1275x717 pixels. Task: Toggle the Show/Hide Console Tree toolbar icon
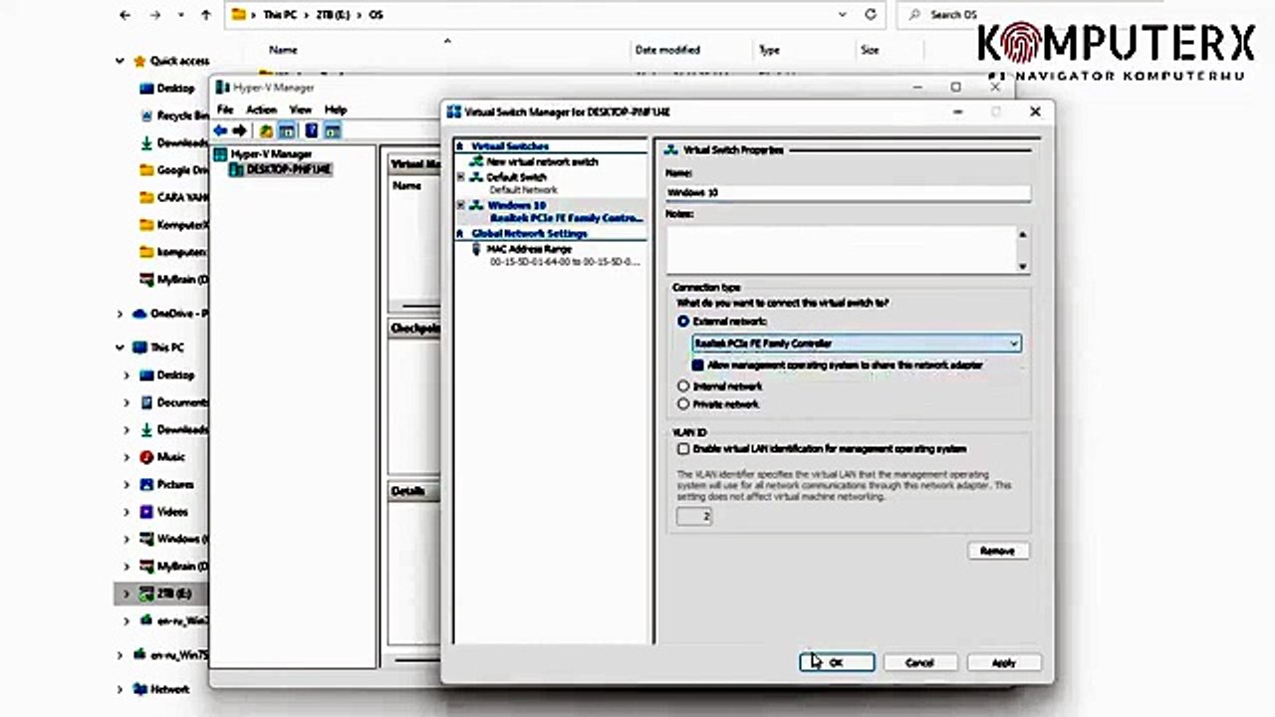click(287, 130)
